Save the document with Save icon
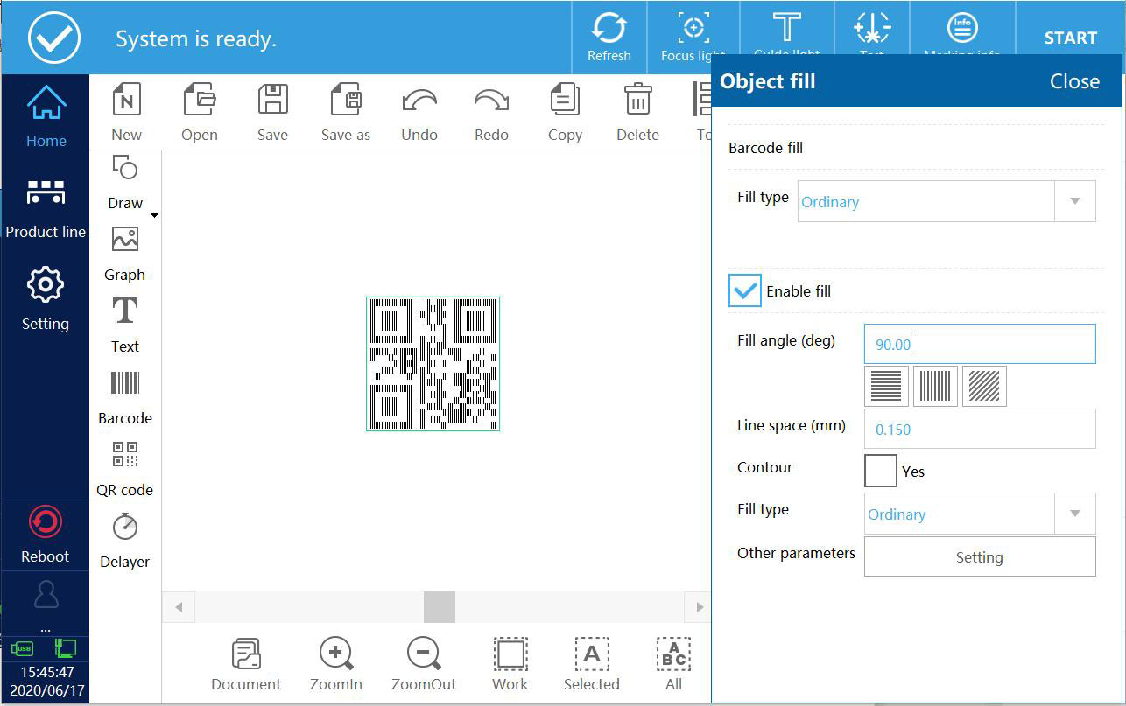 click(x=272, y=100)
